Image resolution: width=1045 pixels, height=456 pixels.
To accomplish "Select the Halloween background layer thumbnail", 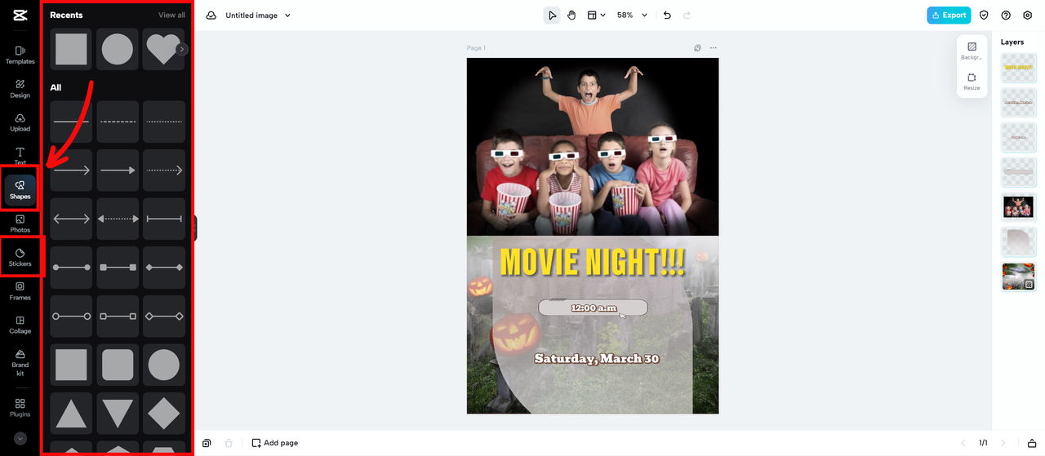I will [x=1018, y=277].
